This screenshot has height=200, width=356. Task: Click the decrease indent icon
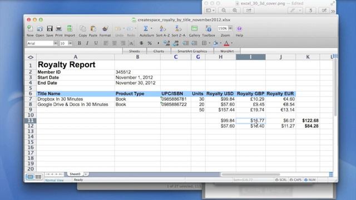click(185, 43)
